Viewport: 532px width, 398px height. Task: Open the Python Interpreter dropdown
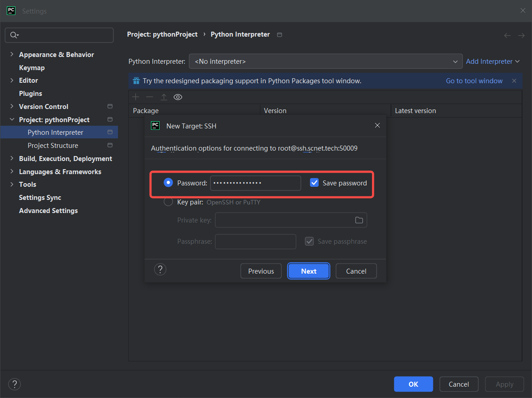point(325,62)
